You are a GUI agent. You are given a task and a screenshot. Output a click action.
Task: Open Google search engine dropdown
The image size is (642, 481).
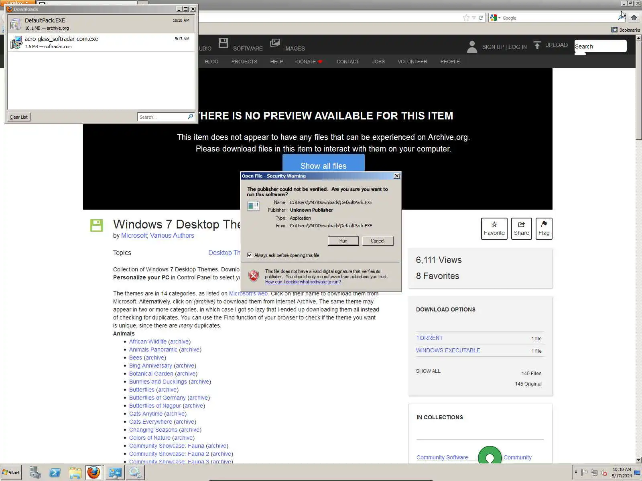(x=495, y=18)
